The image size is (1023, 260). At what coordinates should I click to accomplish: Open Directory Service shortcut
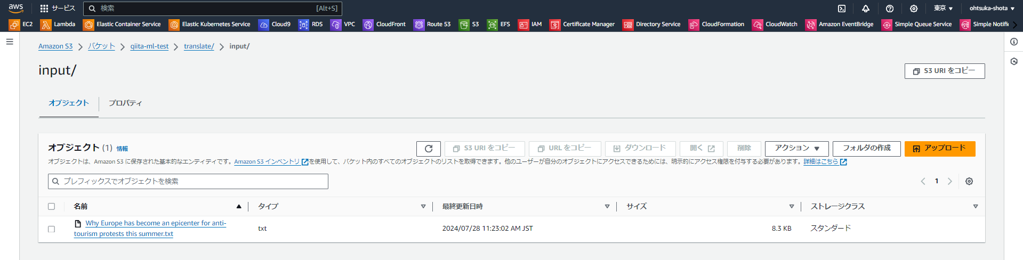(652, 25)
